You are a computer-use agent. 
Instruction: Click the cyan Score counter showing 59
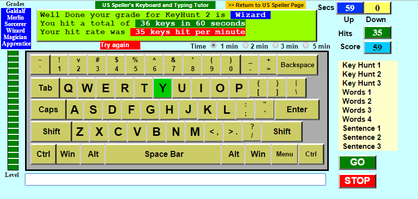point(377,48)
